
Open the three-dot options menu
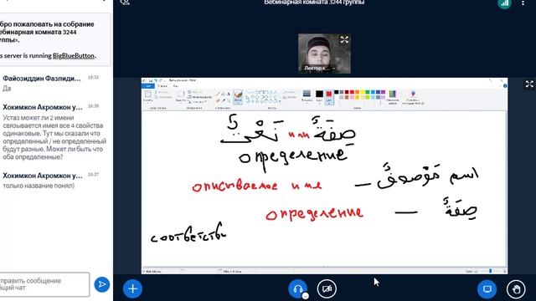(523, 3)
